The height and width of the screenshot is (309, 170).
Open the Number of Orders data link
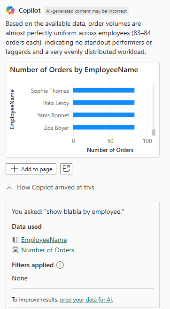48,250
